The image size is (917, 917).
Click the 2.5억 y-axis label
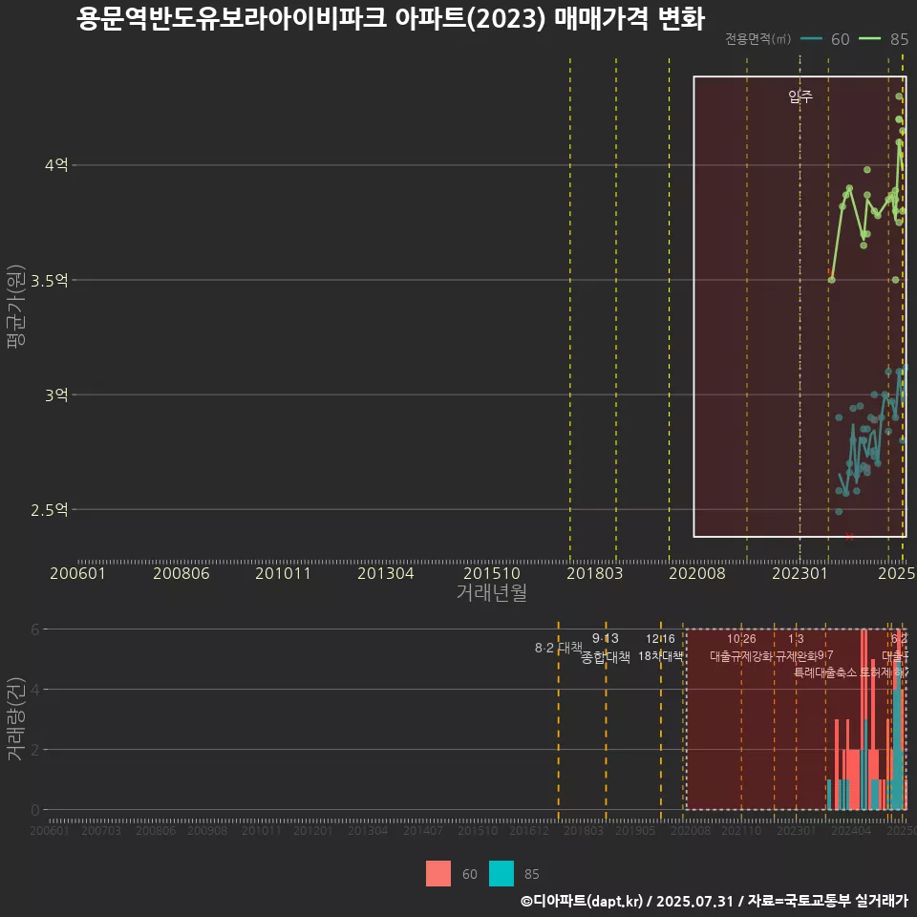point(50,510)
